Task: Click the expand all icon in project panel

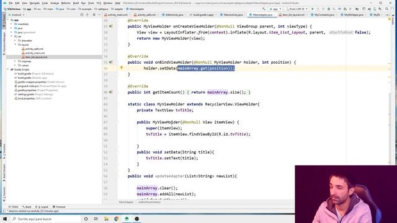Action: click(x=87, y=15)
